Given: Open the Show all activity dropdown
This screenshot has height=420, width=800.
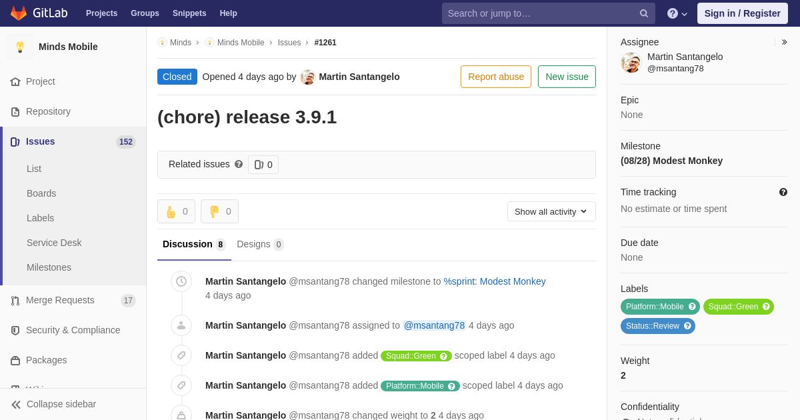Looking at the screenshot, I should 551,211.
